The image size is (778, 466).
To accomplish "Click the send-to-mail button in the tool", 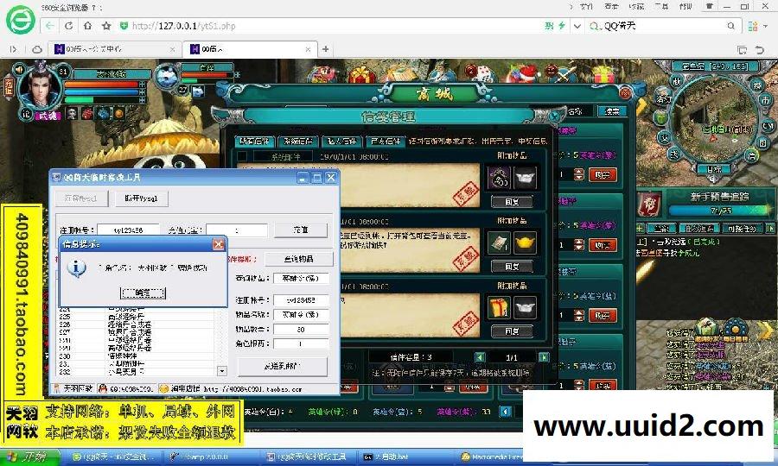I will click(x=283, y=367).
